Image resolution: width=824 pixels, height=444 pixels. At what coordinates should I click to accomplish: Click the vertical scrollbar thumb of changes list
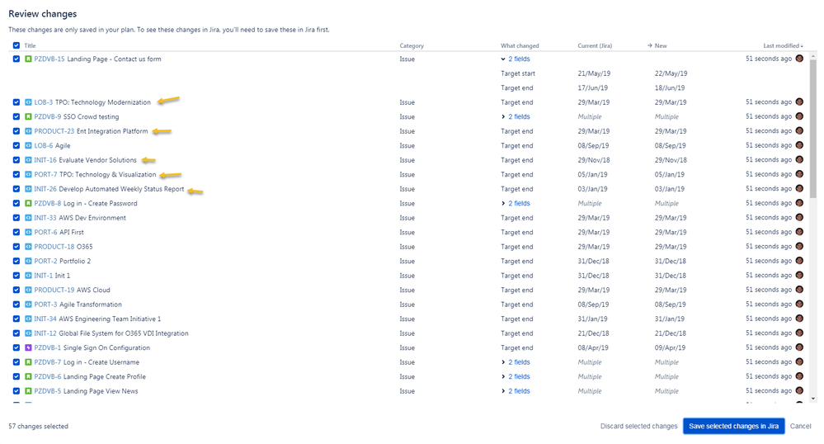813,129
